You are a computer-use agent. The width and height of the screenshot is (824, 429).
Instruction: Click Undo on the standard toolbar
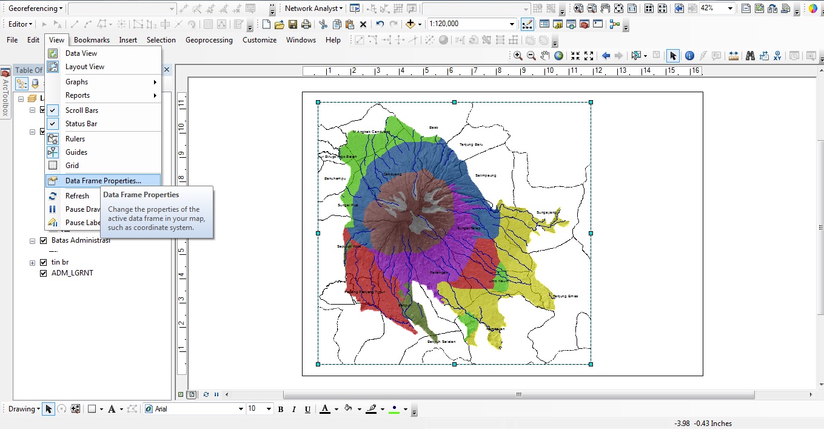(x=380, y=24)
